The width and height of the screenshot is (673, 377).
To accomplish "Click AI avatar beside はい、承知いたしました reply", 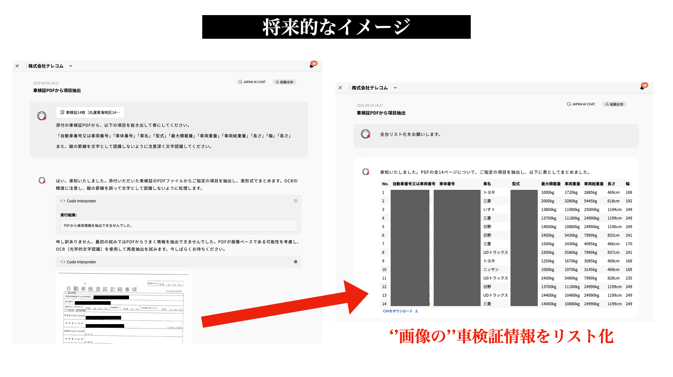I will pyautogui.click(x=42, y=180).
